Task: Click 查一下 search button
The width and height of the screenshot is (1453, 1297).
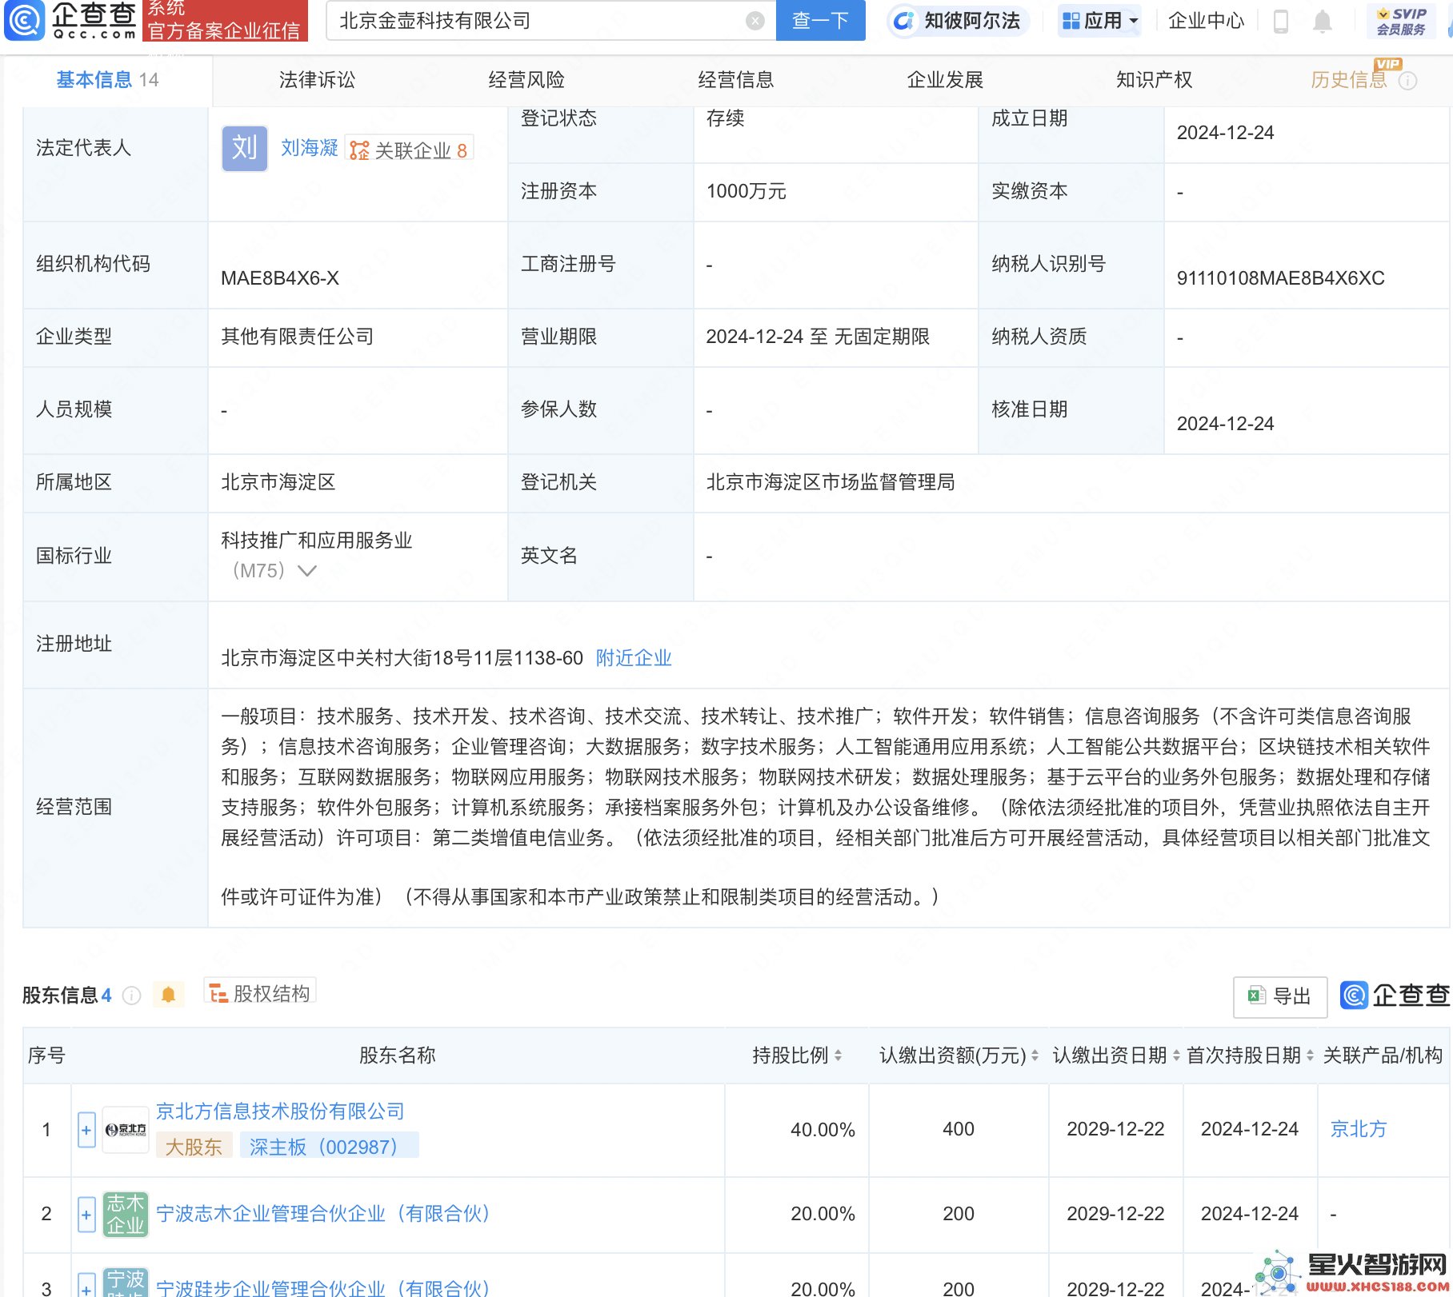Action: (x=821, y=21)
